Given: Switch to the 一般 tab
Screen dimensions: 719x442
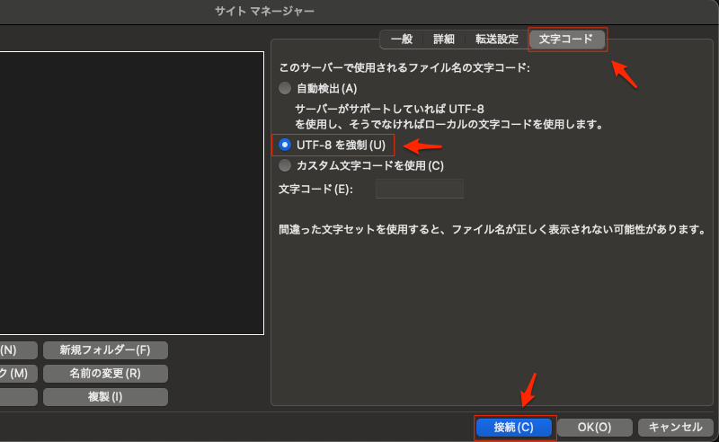Looking at the screenshot, I should pyautogui.click(x=402, y=40).
